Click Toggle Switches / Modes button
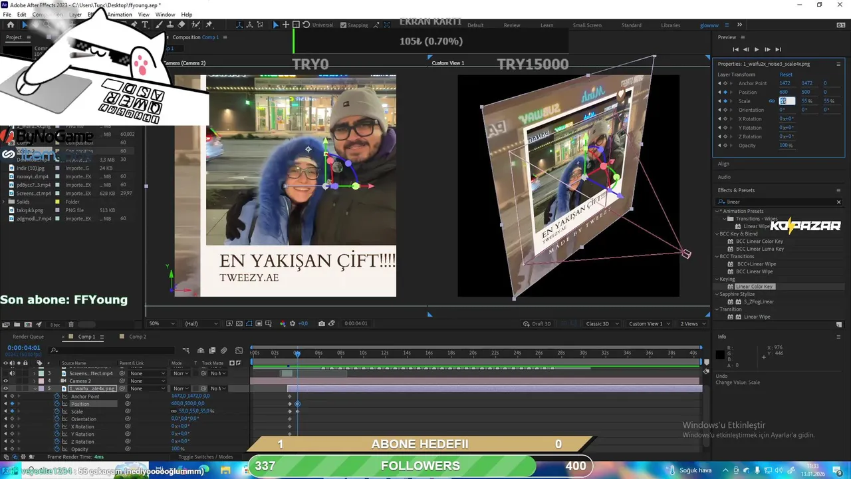Viewport: 851px width, 479px height. click(x=205, y=457)
